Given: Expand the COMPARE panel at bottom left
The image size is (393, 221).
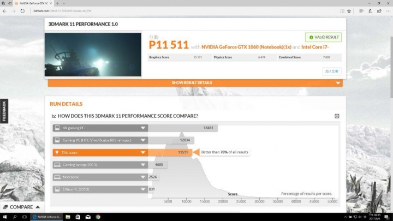Looking at the screenshot, I should coord(22,207).
